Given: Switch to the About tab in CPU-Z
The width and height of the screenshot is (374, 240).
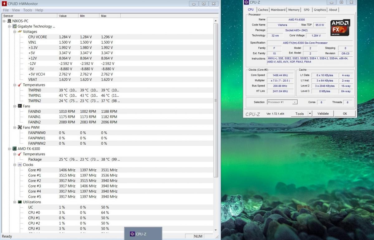Looking at the screenshot, I should click(x=333, y=10).
